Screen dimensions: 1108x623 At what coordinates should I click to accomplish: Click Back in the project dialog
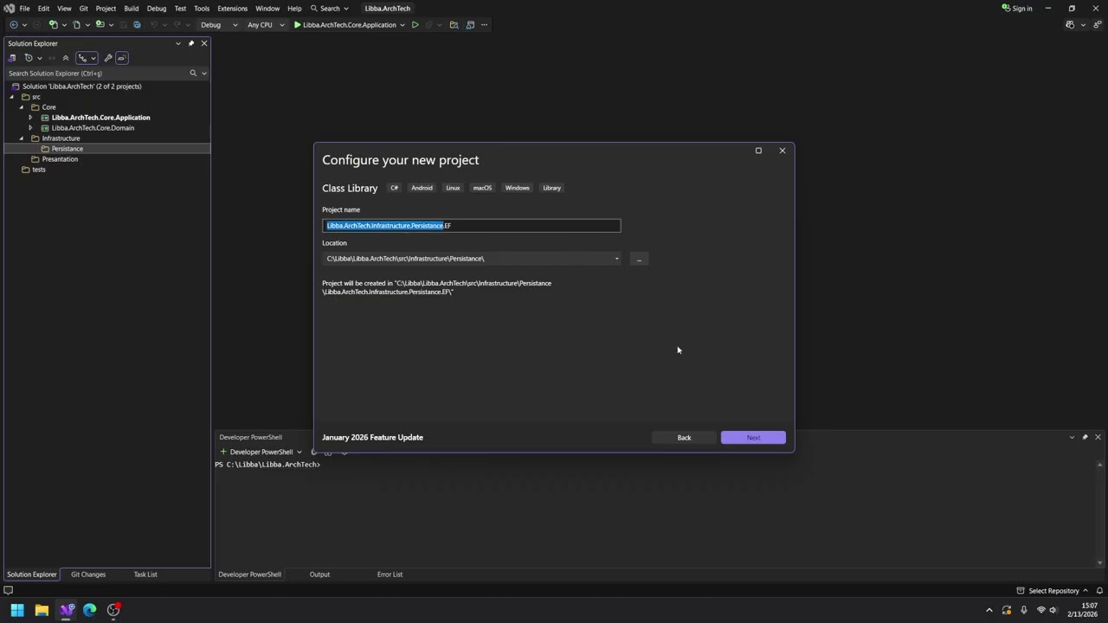(x=684, y=438)
